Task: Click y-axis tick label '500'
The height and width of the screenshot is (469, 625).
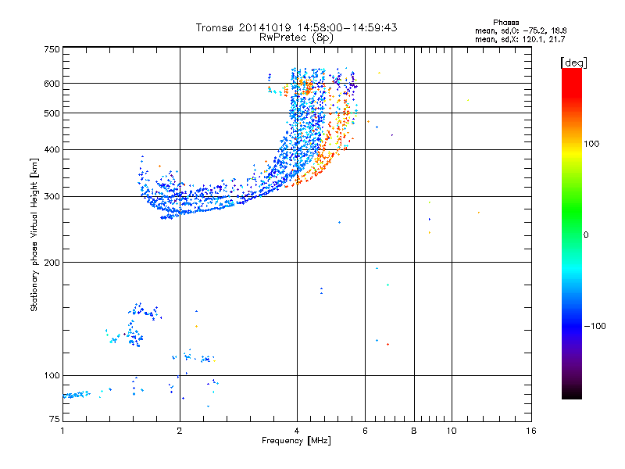Action: [52, 113]
